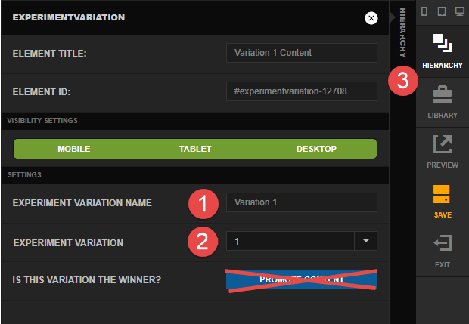Click the Element Title input field
Screen dimensions: 469x324
coord(302,53)
